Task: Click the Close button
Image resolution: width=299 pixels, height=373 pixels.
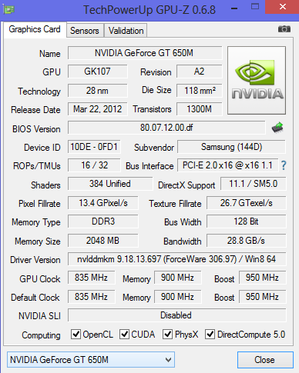Action: (265, 360)
